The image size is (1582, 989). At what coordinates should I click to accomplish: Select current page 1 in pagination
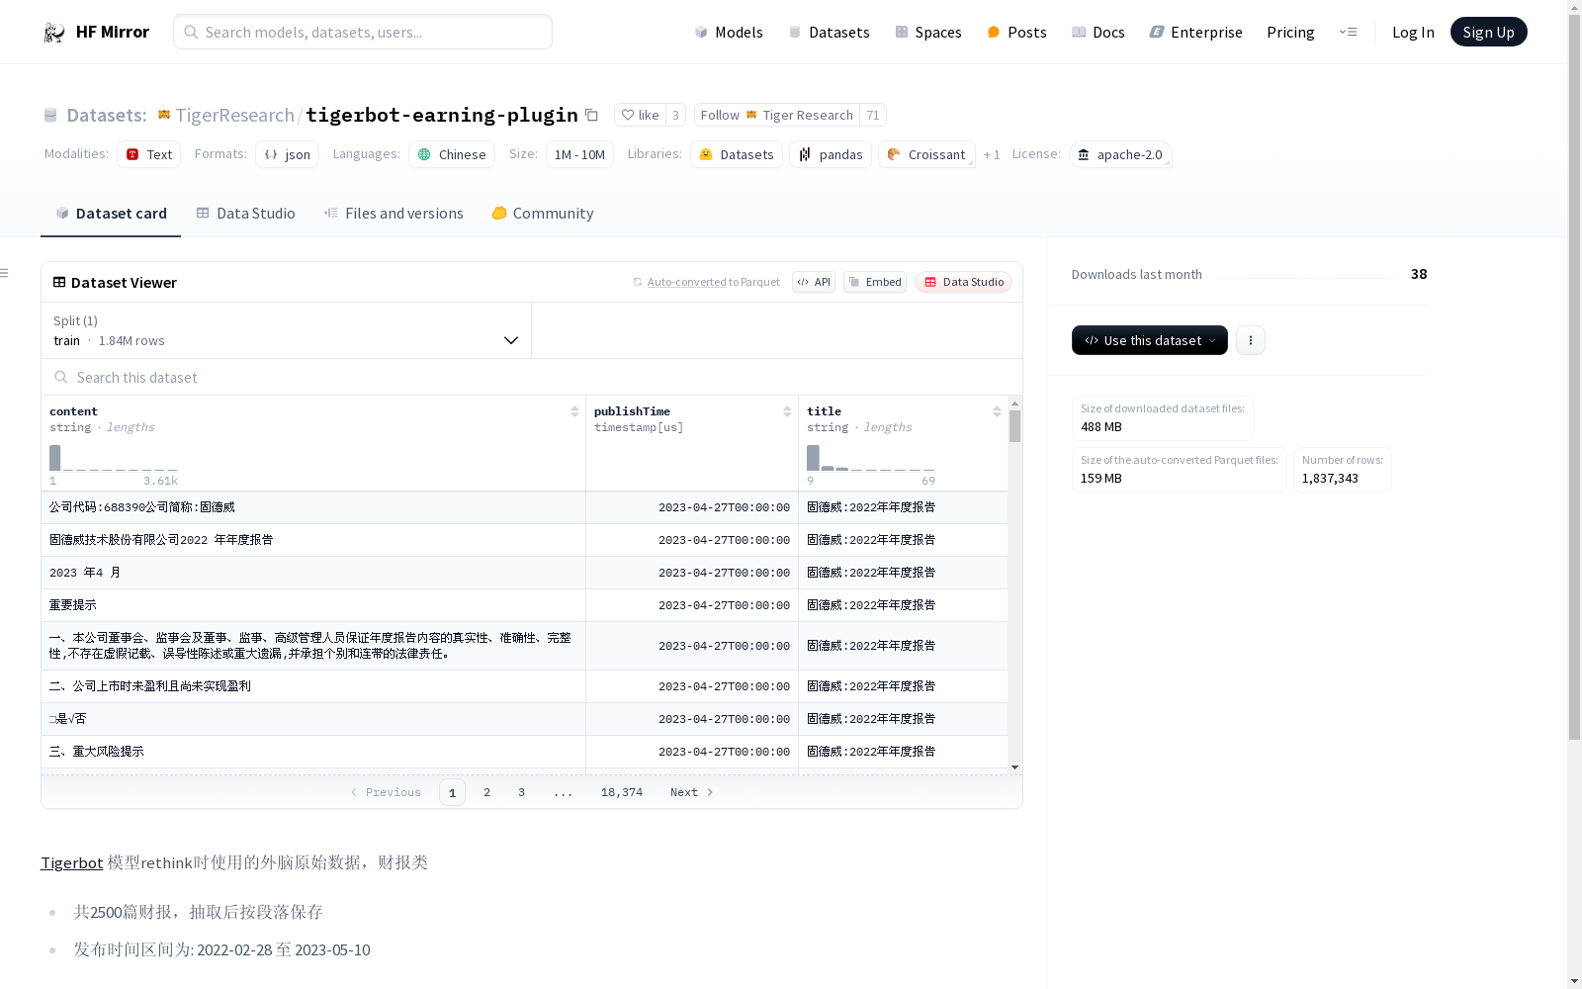coord(452,792)
